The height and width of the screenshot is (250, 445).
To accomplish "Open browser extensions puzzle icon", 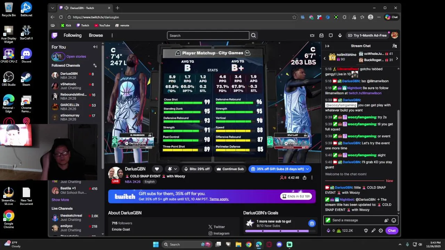I will pyautogui.click(x=345, y=17).
